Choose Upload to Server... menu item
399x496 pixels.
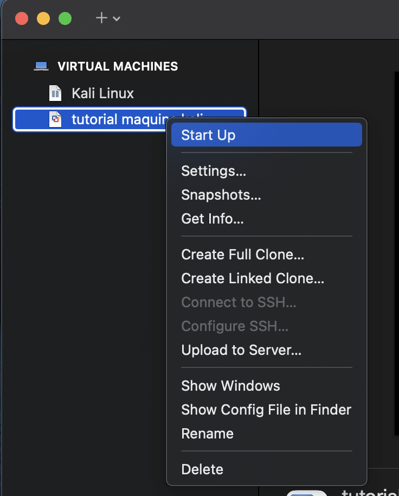pyautogui.click(x=241, y=350)
